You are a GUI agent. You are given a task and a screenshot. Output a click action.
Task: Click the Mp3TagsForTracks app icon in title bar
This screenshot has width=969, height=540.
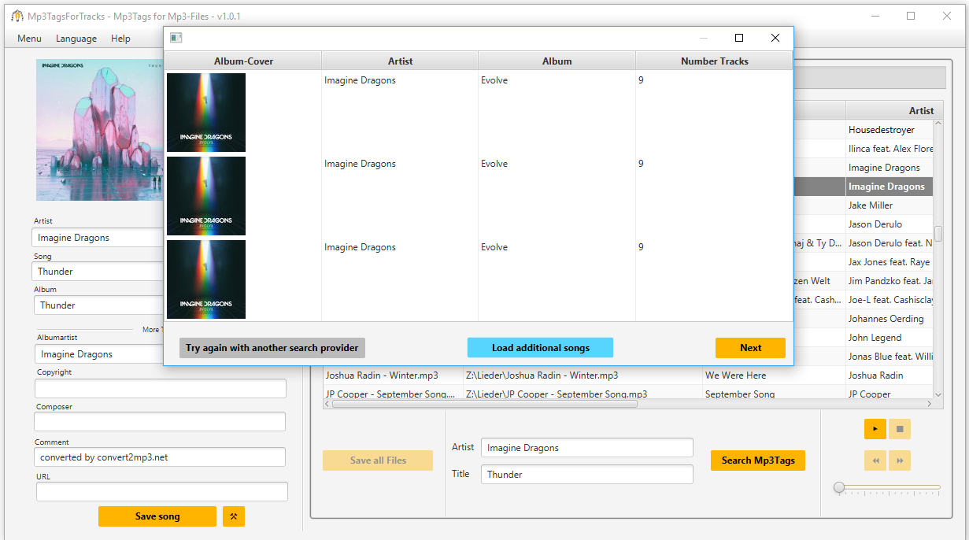point(17,16)
